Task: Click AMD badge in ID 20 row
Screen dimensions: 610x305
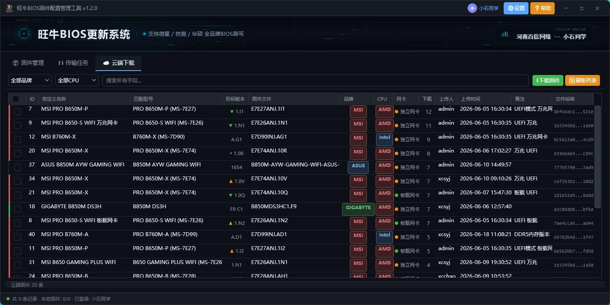Action: coord(384,153)
